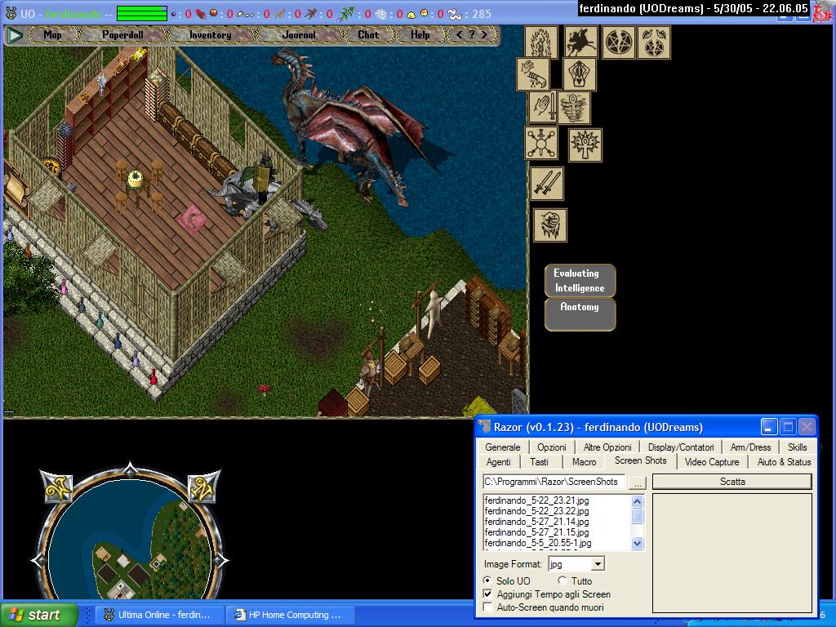836x627 pixels.
Task: Click the hands holding heart shield icon
Action: tap(580, 74)
